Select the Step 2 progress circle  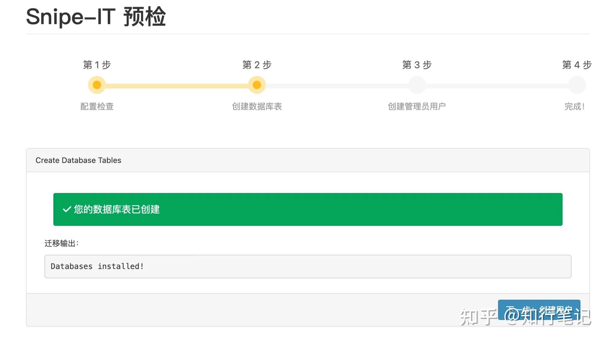point(257,85)
